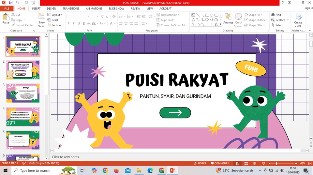The height and width of the screenshot is (175, 313).
Task: Click the zoom slider handle
Action: [x=276, y=163]
